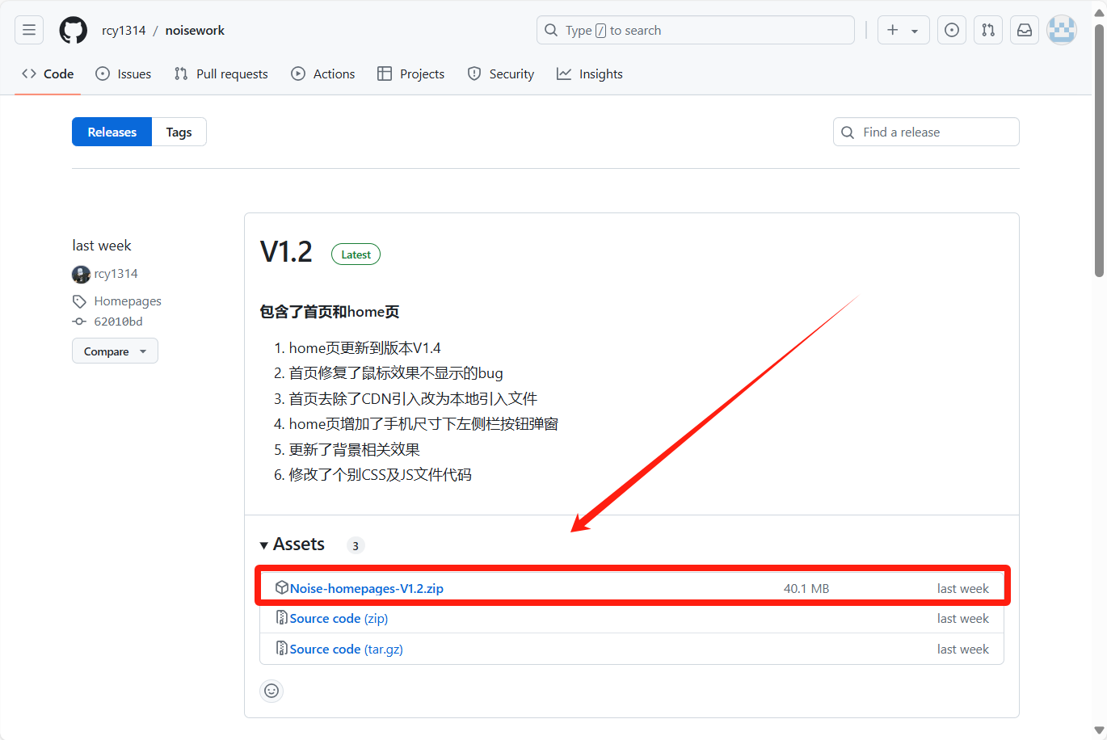
Task: Select the Releases toggle button
Action: [x=112, y=132]
